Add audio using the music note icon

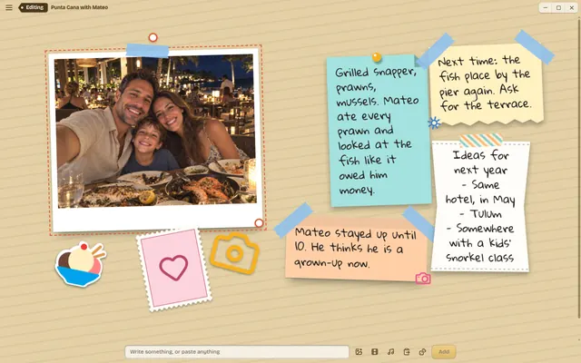coord(390,352)
